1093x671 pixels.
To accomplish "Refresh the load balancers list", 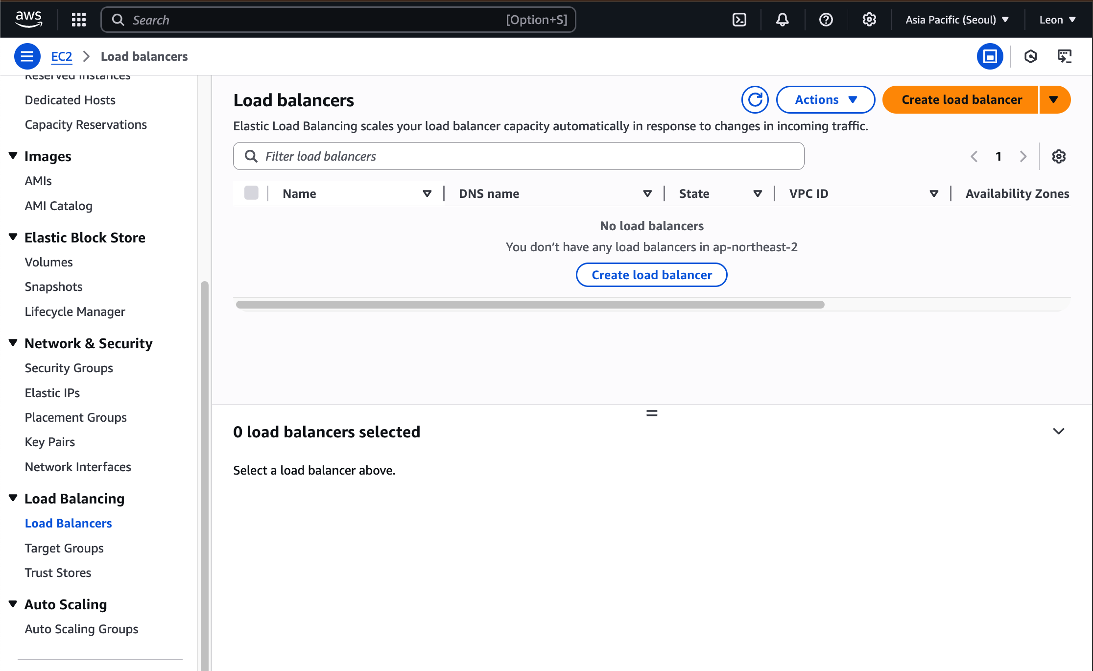I will pos(755,100).
